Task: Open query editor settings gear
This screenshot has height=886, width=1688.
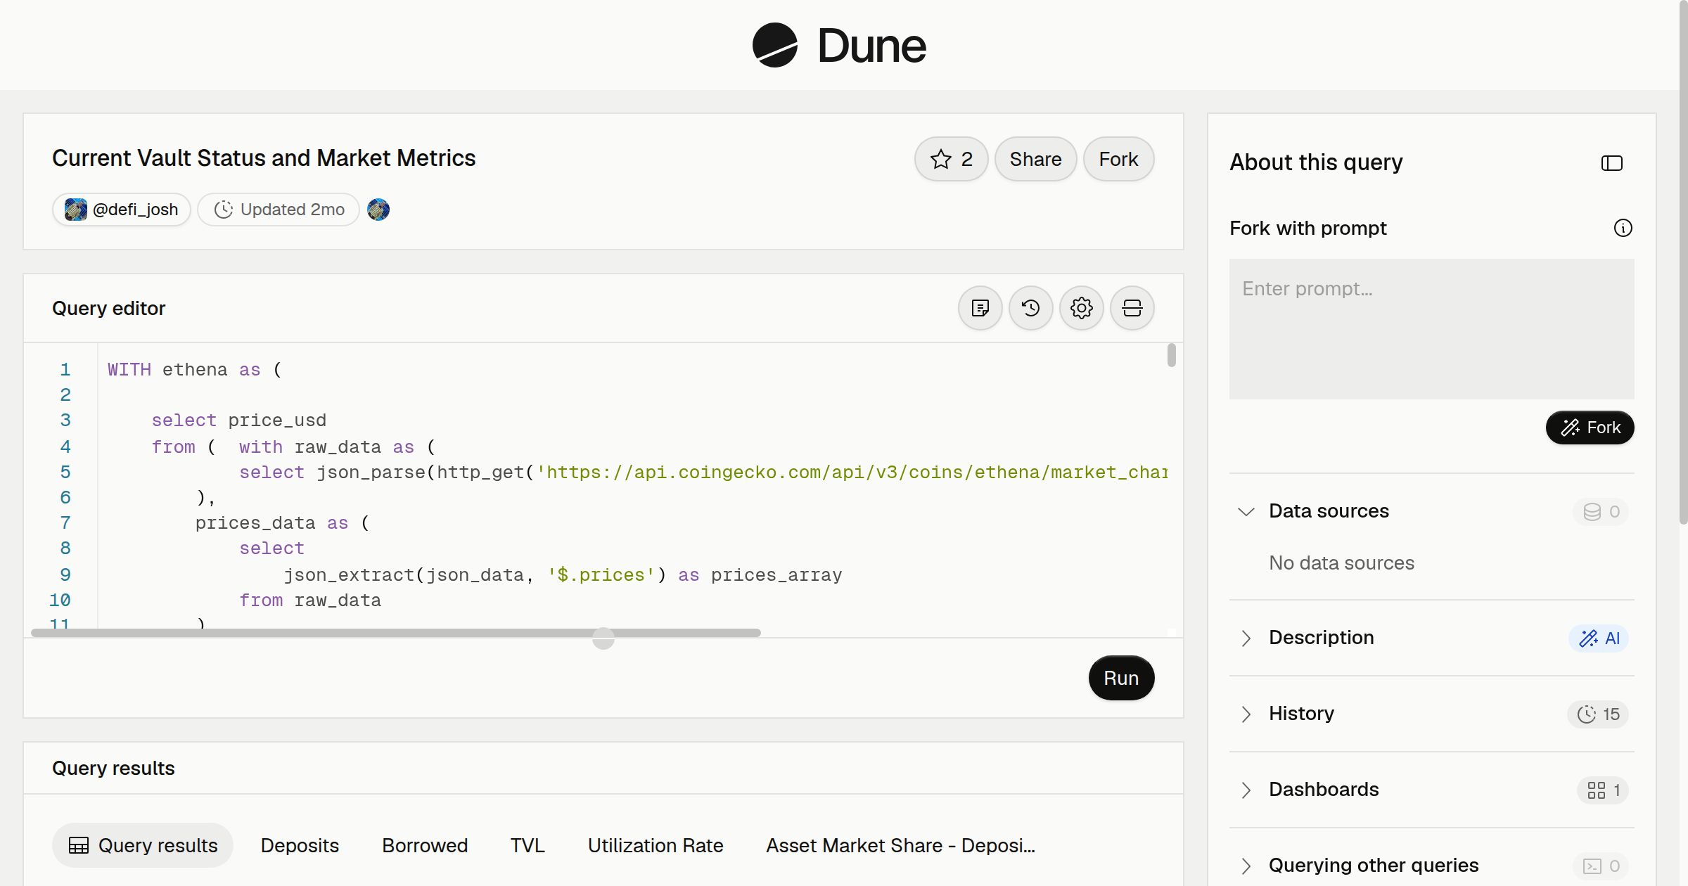Action: 1081,308
